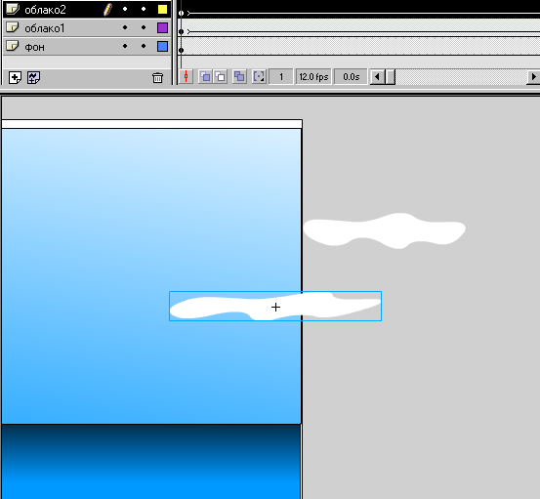Delete layer with trash icon
Image resolution: width=540 pixels, height=499 pixels.
click(x=157, y=77)
